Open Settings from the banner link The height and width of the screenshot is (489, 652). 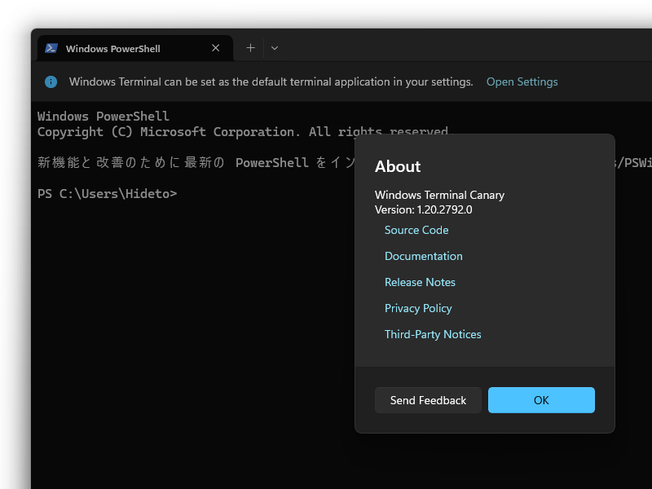pos(522,81)
